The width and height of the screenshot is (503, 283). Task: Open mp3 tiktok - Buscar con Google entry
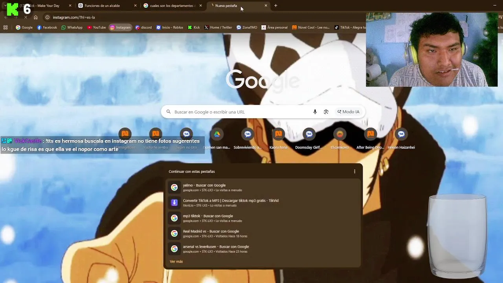tap(263, 218)
